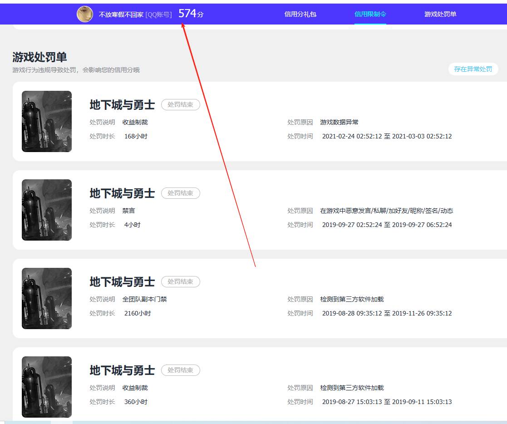Viewport: 507px width, 424px height.
Task: Click 处罚结束 badge on the 360小时 penalty card
Action: (180, 370)
